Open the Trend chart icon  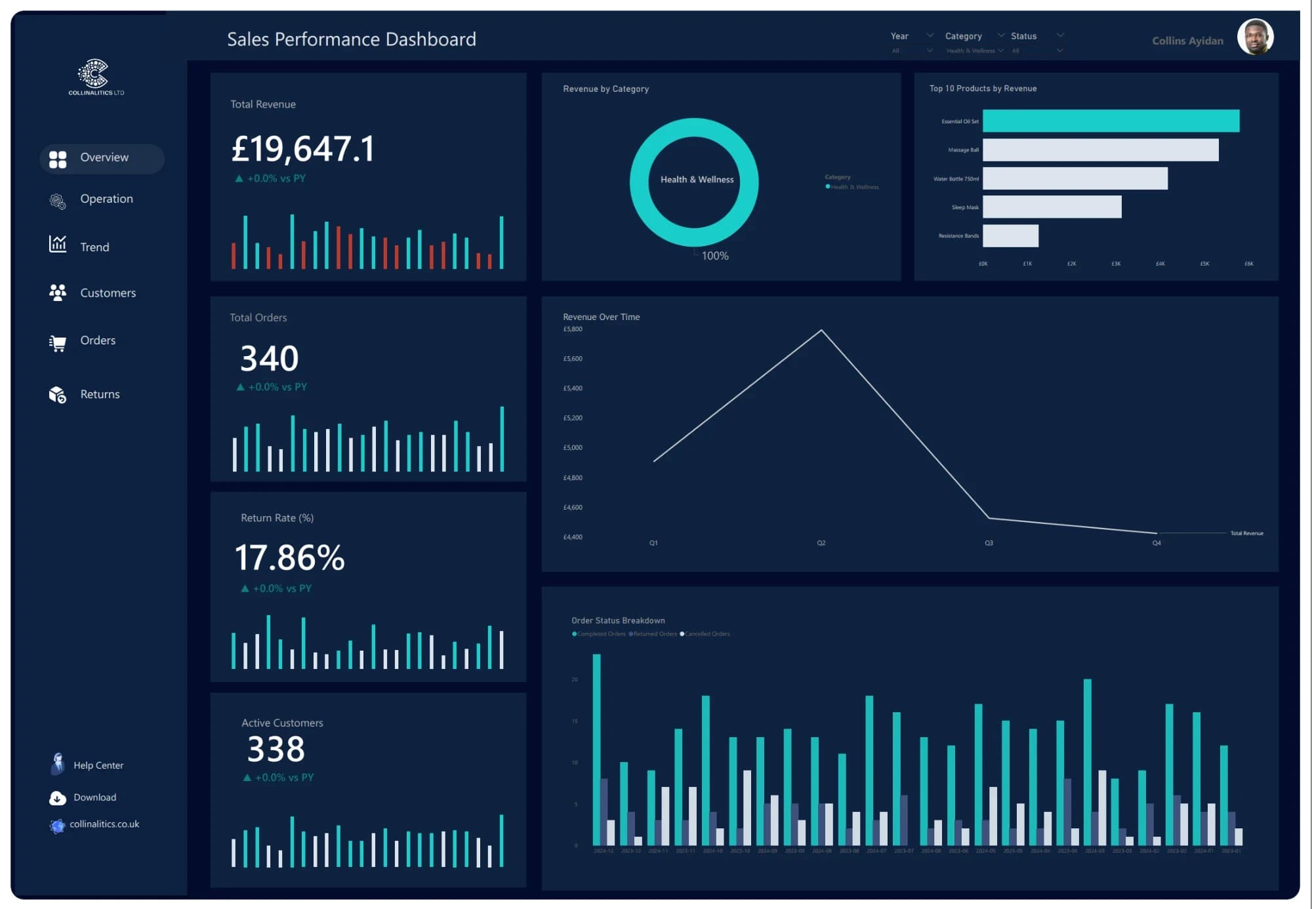click(x=58, y=244)
